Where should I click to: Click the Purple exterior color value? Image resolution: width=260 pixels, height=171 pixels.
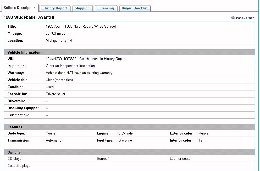(203, 133)
